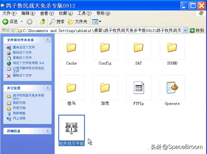Open 共享文档 link
This screenshot has width=207, height=154.
[x=19, y=108]
